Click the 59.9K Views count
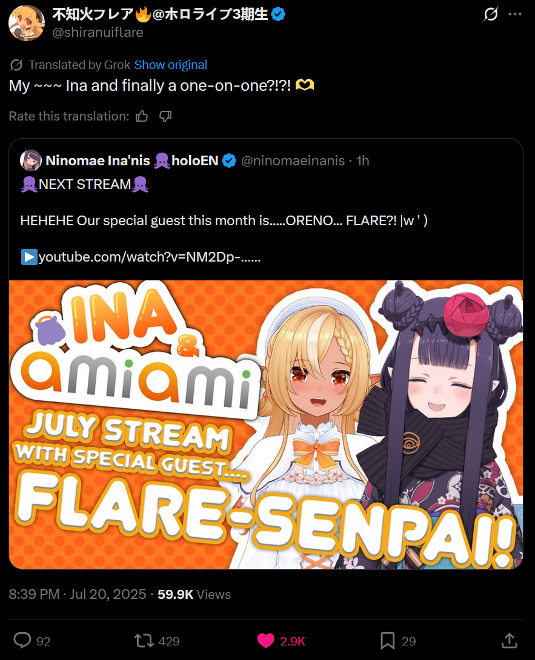The width and height of the screenshot is (535, 660). point(194,594)
